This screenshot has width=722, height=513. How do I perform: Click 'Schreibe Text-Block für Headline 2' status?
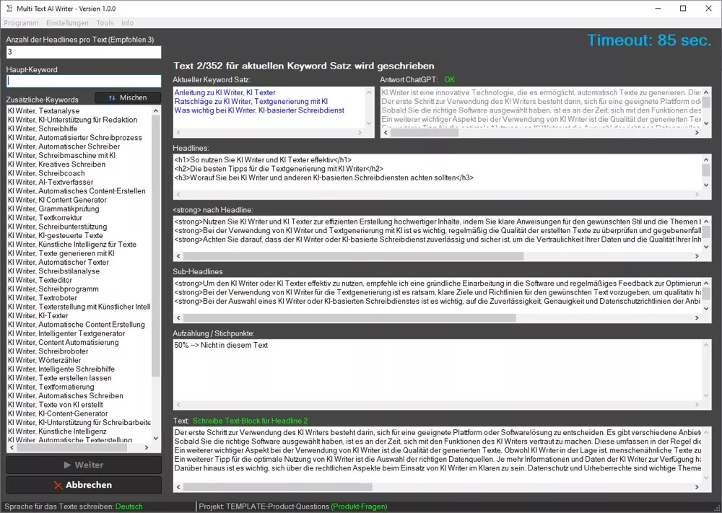[250, 421]
